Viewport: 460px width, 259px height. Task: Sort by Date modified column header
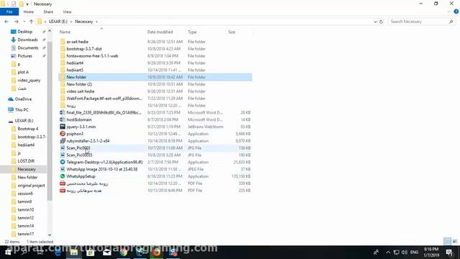click(160, 32)
